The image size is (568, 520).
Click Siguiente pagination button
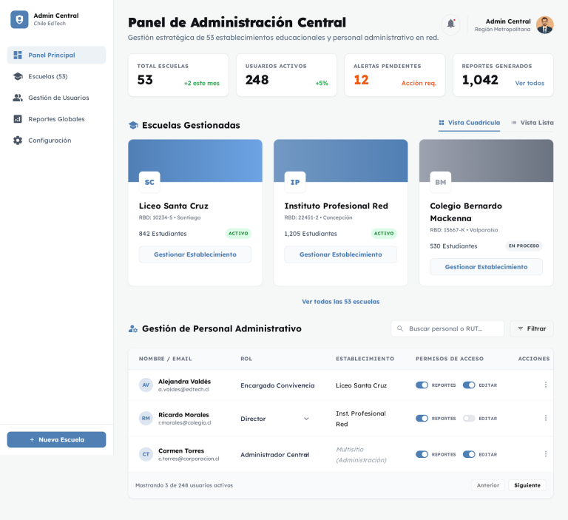[527, 485]
